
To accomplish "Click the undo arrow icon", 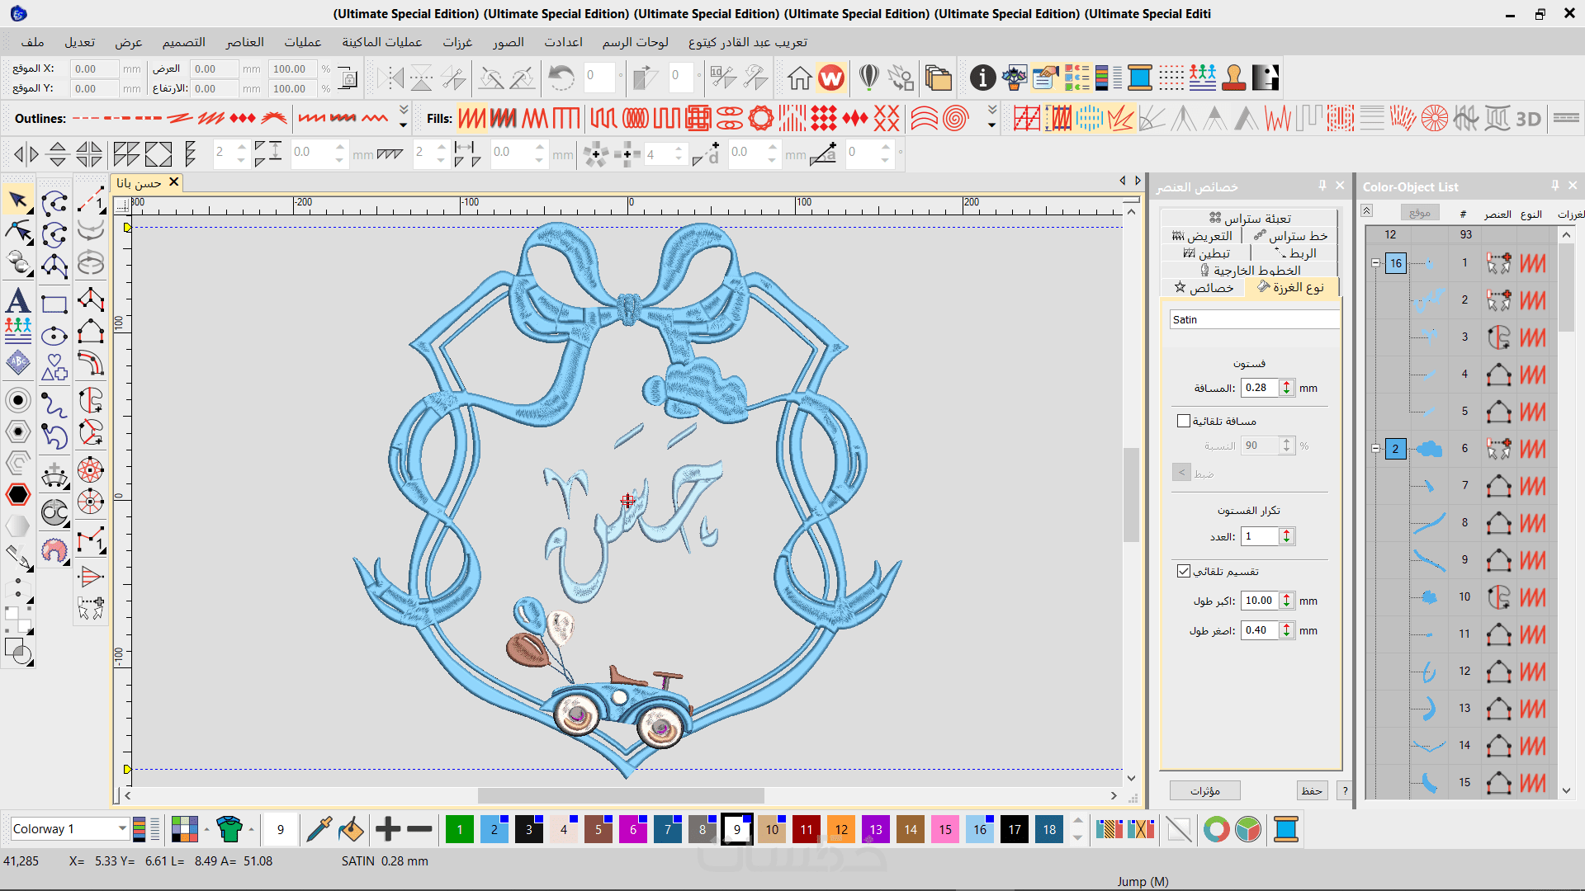I will pyautogui.click(x=561, y=78).
